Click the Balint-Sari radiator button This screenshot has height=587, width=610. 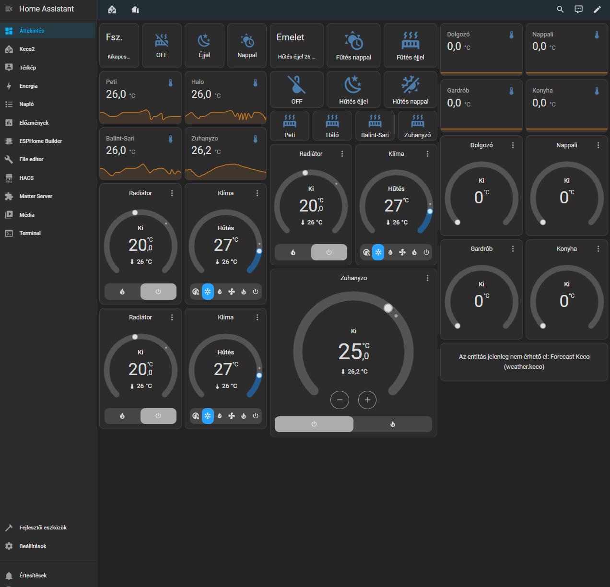click(375, 126)
